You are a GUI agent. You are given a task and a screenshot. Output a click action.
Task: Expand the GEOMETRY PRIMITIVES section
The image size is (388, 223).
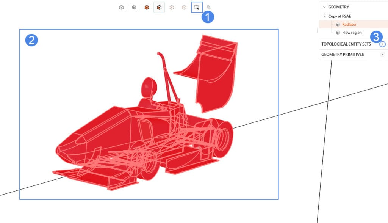coord(383,54)
